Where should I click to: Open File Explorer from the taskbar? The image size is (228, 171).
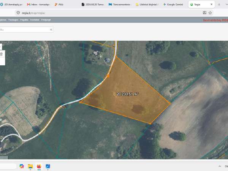[30, 166]
